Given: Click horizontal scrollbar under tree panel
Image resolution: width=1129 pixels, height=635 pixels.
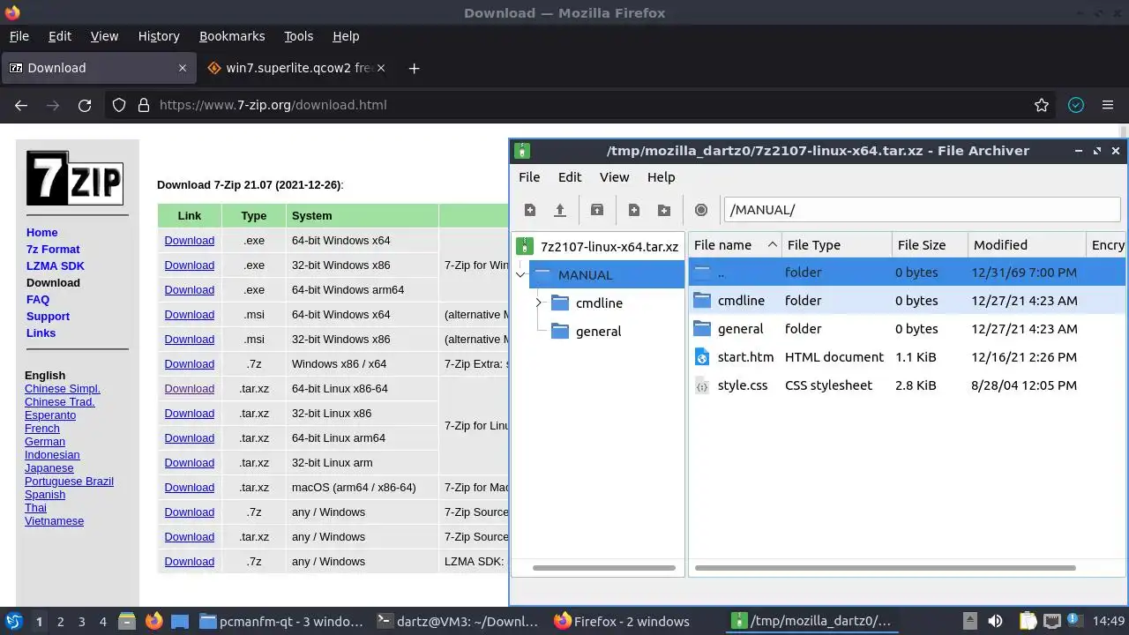Looking at the screenshot, I should (x=604, y=568).
